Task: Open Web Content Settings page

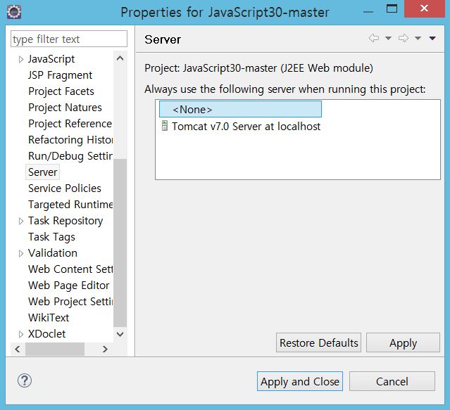Action: point(70,269)
